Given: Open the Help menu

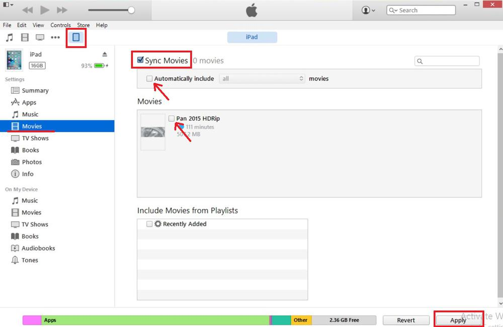Looking at the screenshot, I should (x=102, y=25).
